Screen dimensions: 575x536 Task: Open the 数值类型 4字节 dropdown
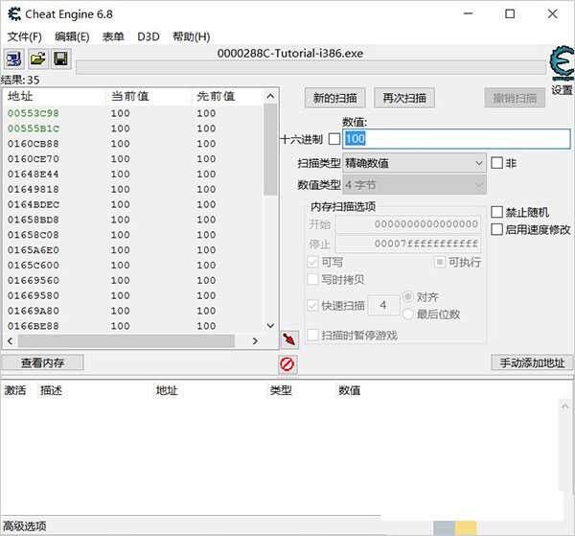click(414, 185)
